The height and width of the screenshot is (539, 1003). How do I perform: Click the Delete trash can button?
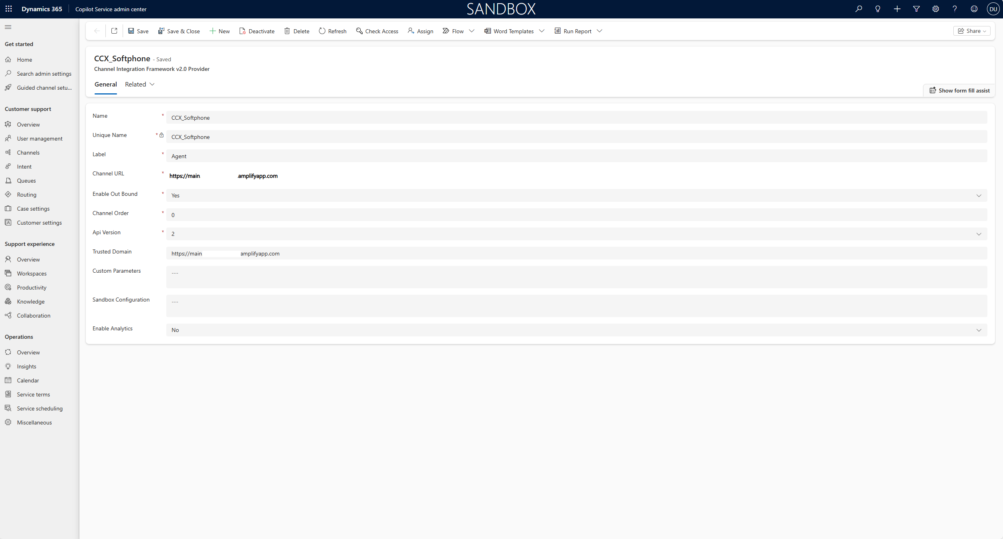(297, 31)
